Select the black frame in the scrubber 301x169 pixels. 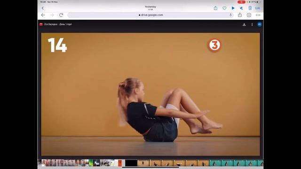(131, 163)
